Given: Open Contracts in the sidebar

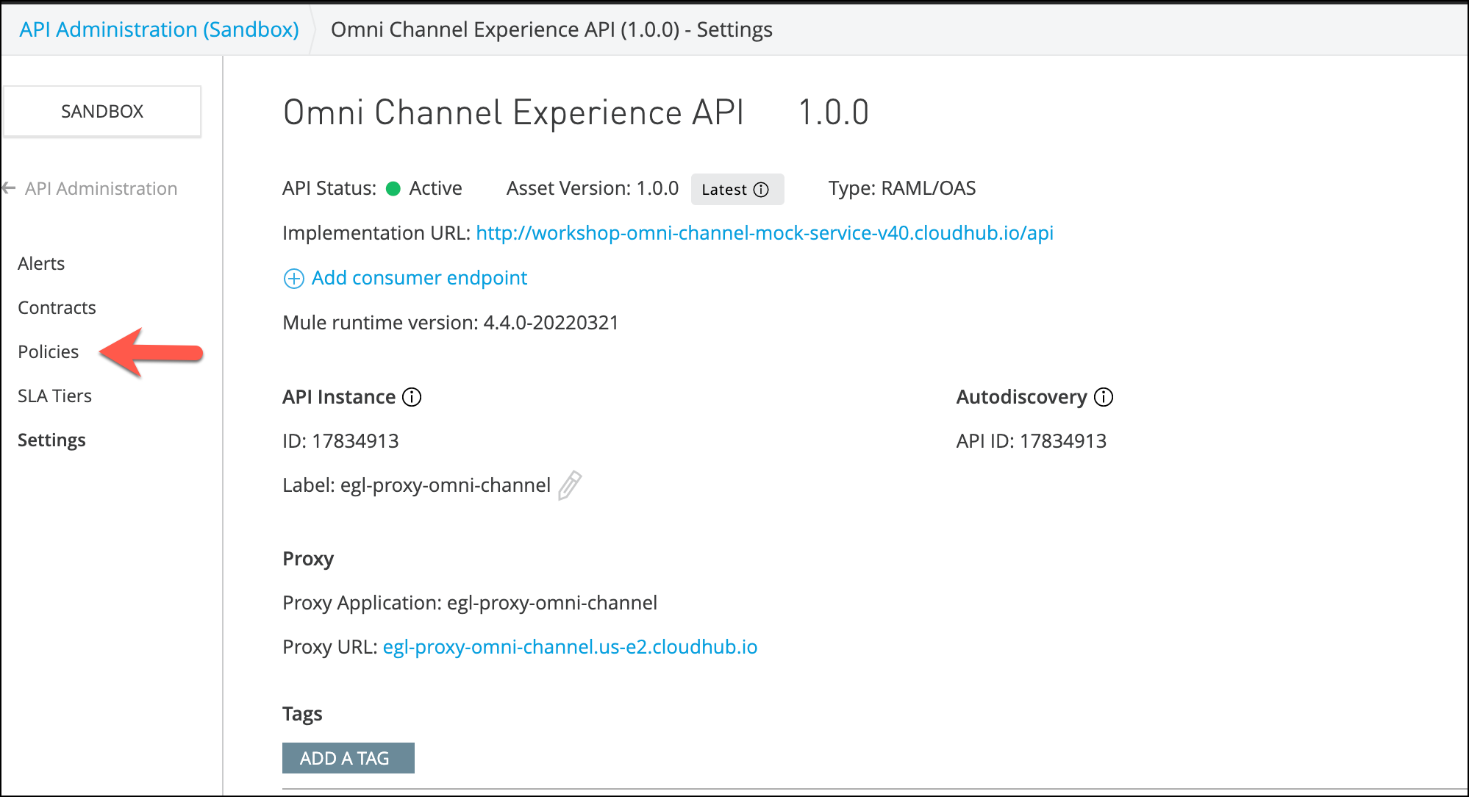Looking at the screenshot, I should click(x=57, y=307).
